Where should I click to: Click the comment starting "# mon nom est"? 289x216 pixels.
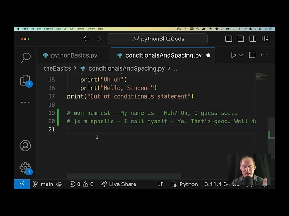pos(152,113)
